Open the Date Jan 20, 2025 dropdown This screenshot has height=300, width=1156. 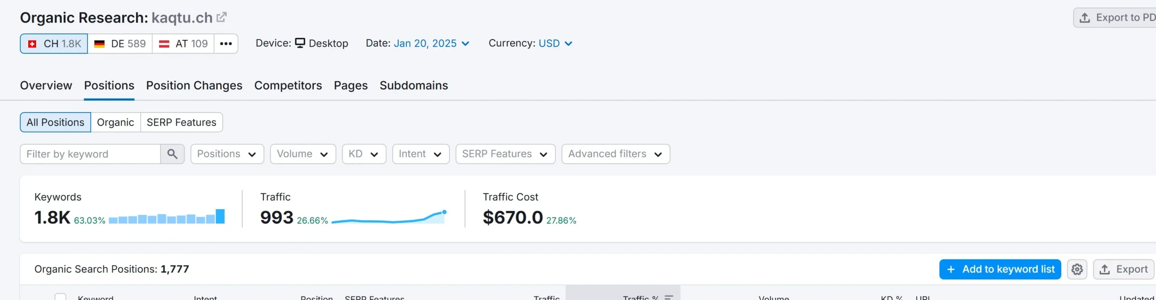[x=431, y=44]
